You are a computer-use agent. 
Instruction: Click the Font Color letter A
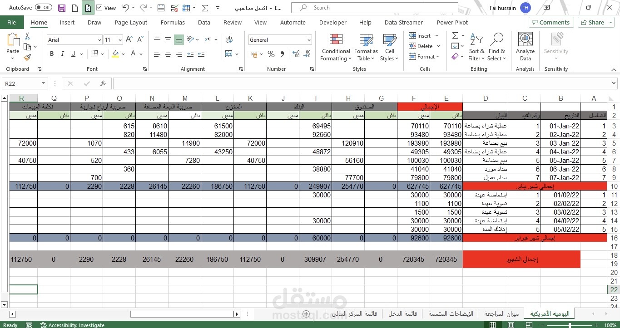[x=133, y=54]
